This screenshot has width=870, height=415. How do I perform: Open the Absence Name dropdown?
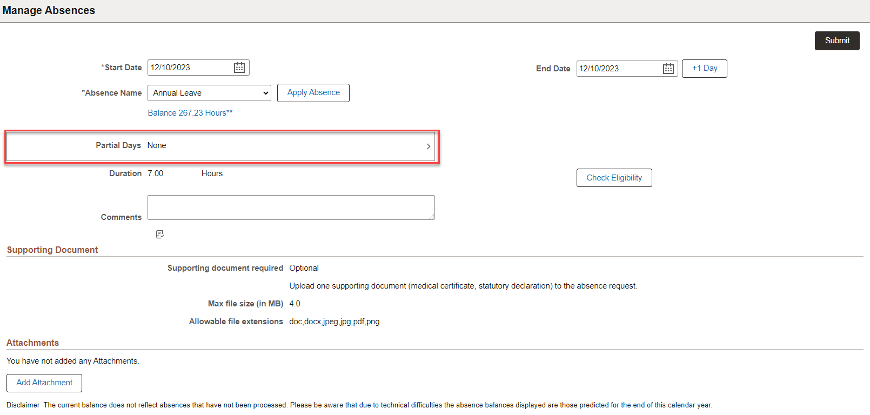(x=209, y=93)
